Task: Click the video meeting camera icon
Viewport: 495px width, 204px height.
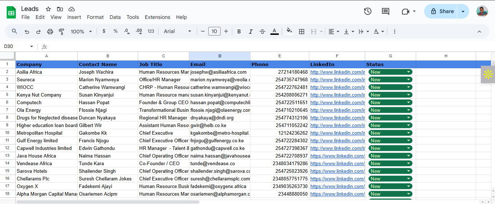Action: coord(406,12)
